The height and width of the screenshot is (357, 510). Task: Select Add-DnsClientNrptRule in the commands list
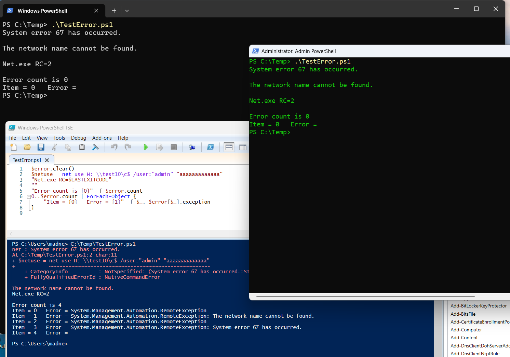point(475,354)
